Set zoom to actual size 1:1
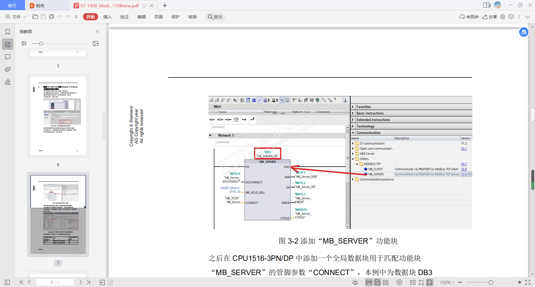Viewport: 535px width, 287px height. click(x=413, y=282)
